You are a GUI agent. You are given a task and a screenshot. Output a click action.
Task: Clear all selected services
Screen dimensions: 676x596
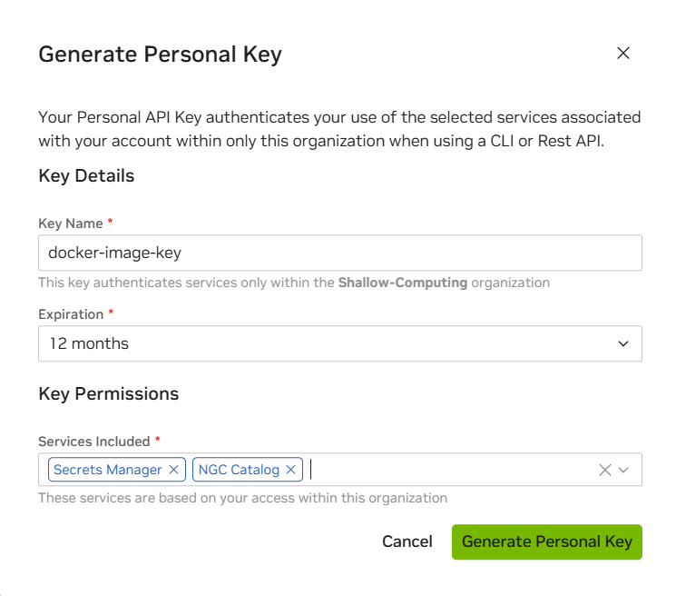click(605, 470)
